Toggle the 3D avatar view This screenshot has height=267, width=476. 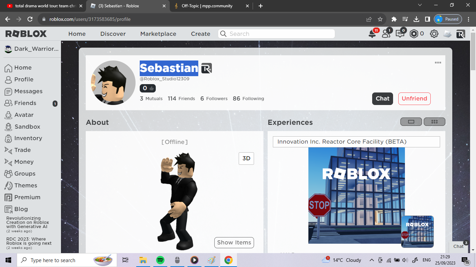[x=246, y=158]
